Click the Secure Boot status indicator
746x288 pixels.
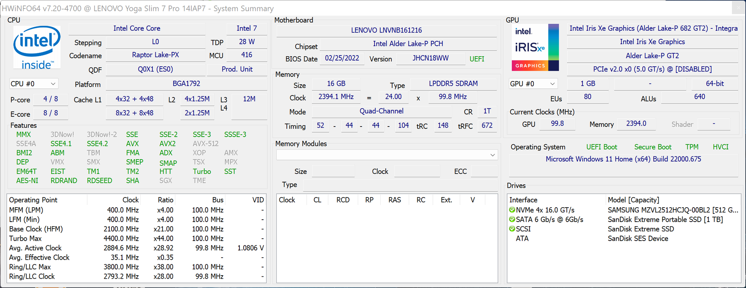tap(653, 147)
